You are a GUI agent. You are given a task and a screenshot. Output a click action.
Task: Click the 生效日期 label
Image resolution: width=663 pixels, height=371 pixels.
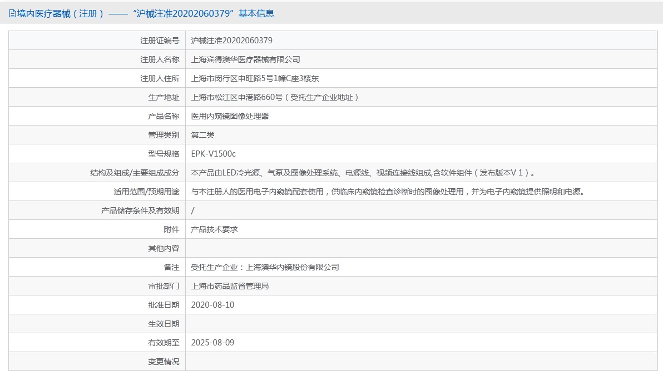click(x=164, y=324)
